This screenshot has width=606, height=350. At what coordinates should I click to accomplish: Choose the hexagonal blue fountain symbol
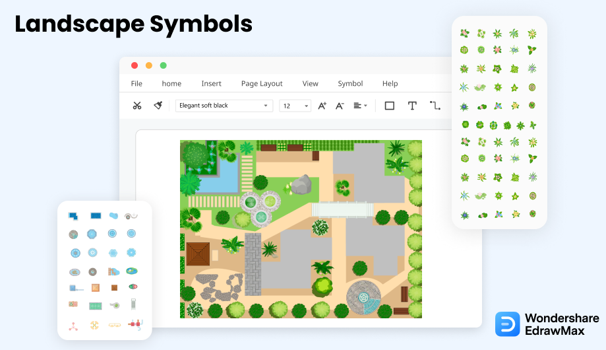113,253
